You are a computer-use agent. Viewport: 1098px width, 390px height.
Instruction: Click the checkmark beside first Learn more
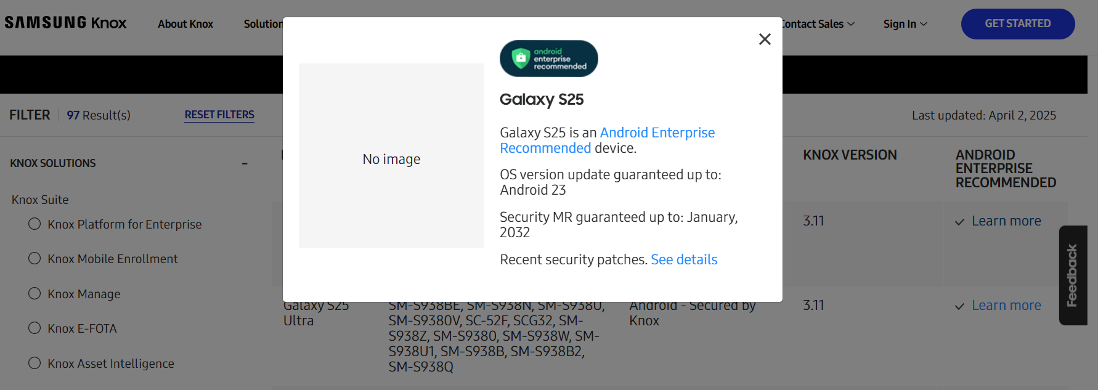(x=959, y=222)
